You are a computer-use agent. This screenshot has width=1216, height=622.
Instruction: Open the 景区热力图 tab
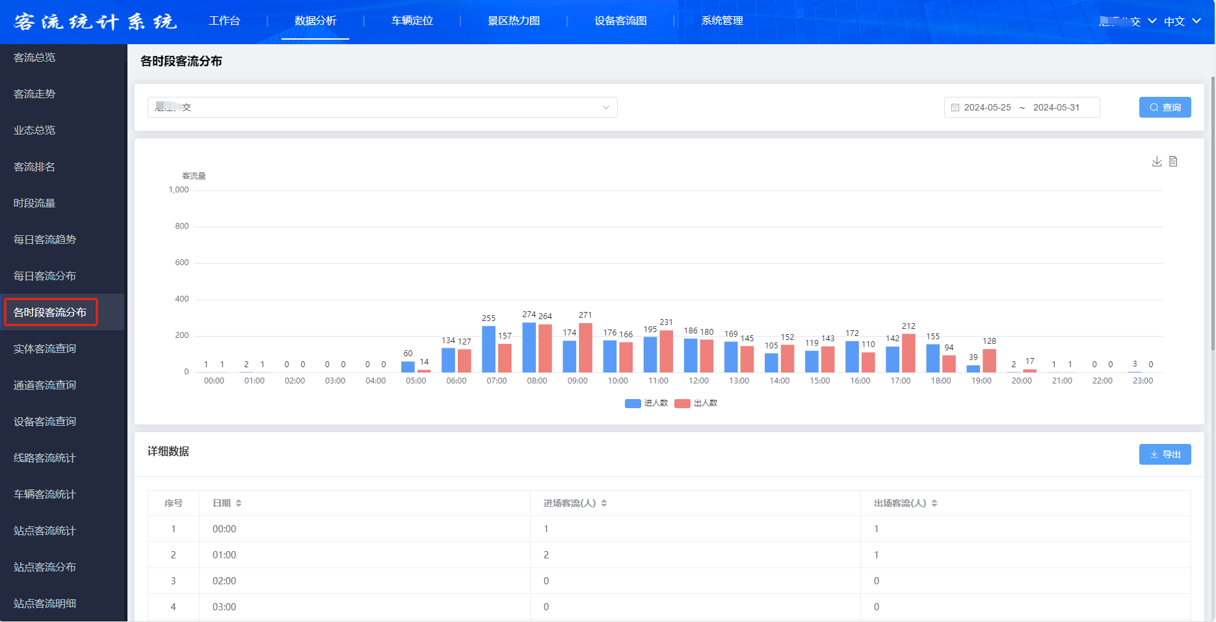514,21
